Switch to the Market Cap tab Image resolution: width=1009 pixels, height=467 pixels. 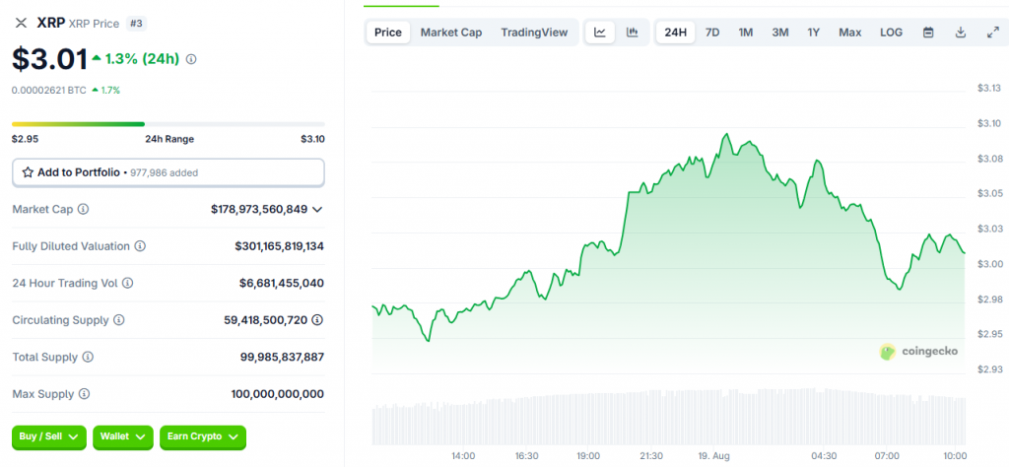click(451, 33)
